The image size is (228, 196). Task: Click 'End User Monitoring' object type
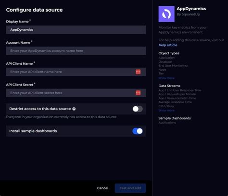coord(173,66)
